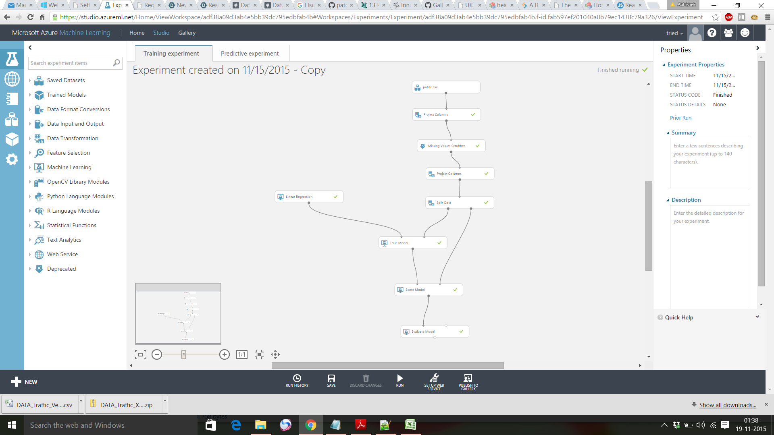Click the Run experiment play icon
This screenshot has width=774, height=435.
point(399,379)
